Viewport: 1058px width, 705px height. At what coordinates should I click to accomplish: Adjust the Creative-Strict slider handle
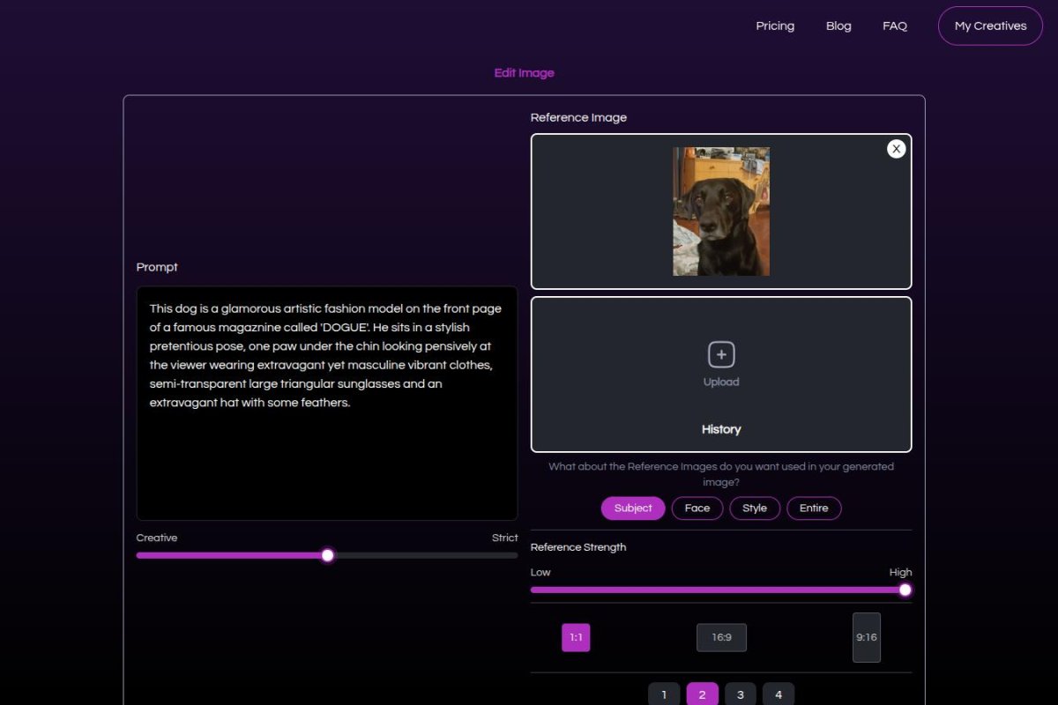[327, 555]
